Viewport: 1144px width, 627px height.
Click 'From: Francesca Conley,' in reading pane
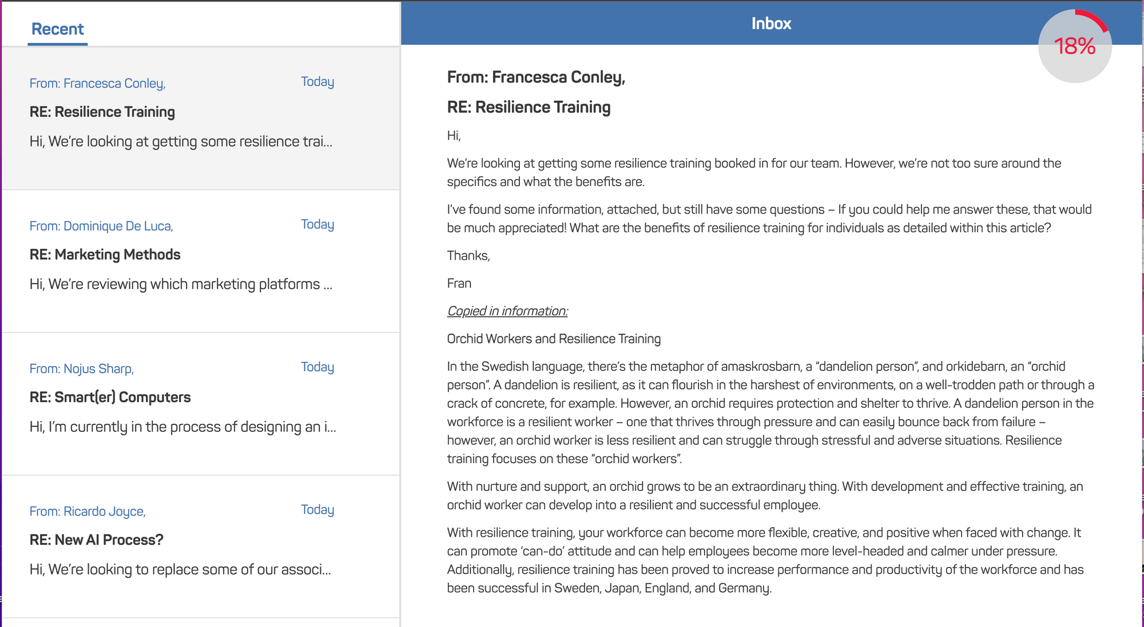(536, 77)
